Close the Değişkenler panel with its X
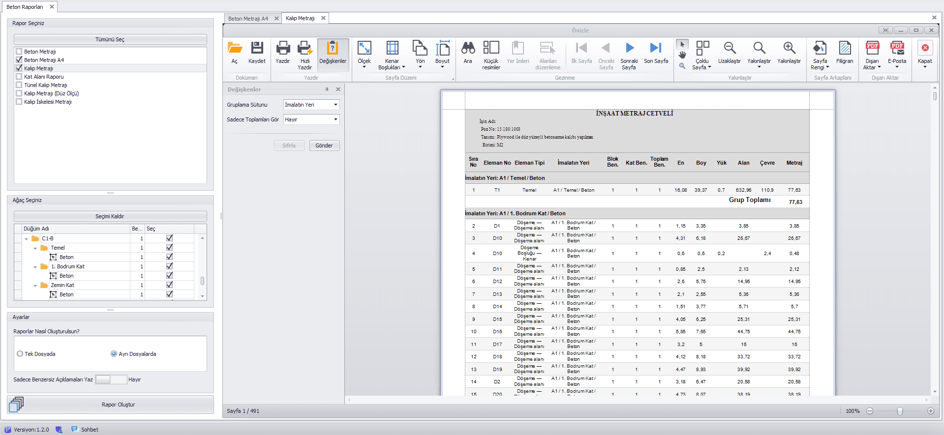The height and width of the screenshot is (435, 944). (x=338, y=89)
